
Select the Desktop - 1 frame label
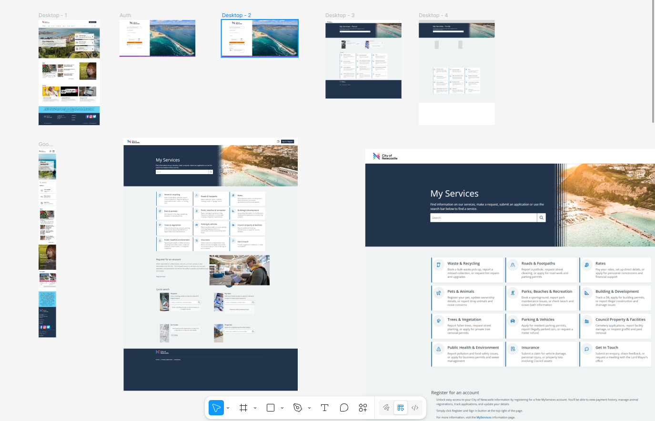coord(53,15)
